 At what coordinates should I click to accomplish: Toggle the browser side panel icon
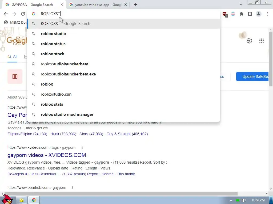(250, 14)
